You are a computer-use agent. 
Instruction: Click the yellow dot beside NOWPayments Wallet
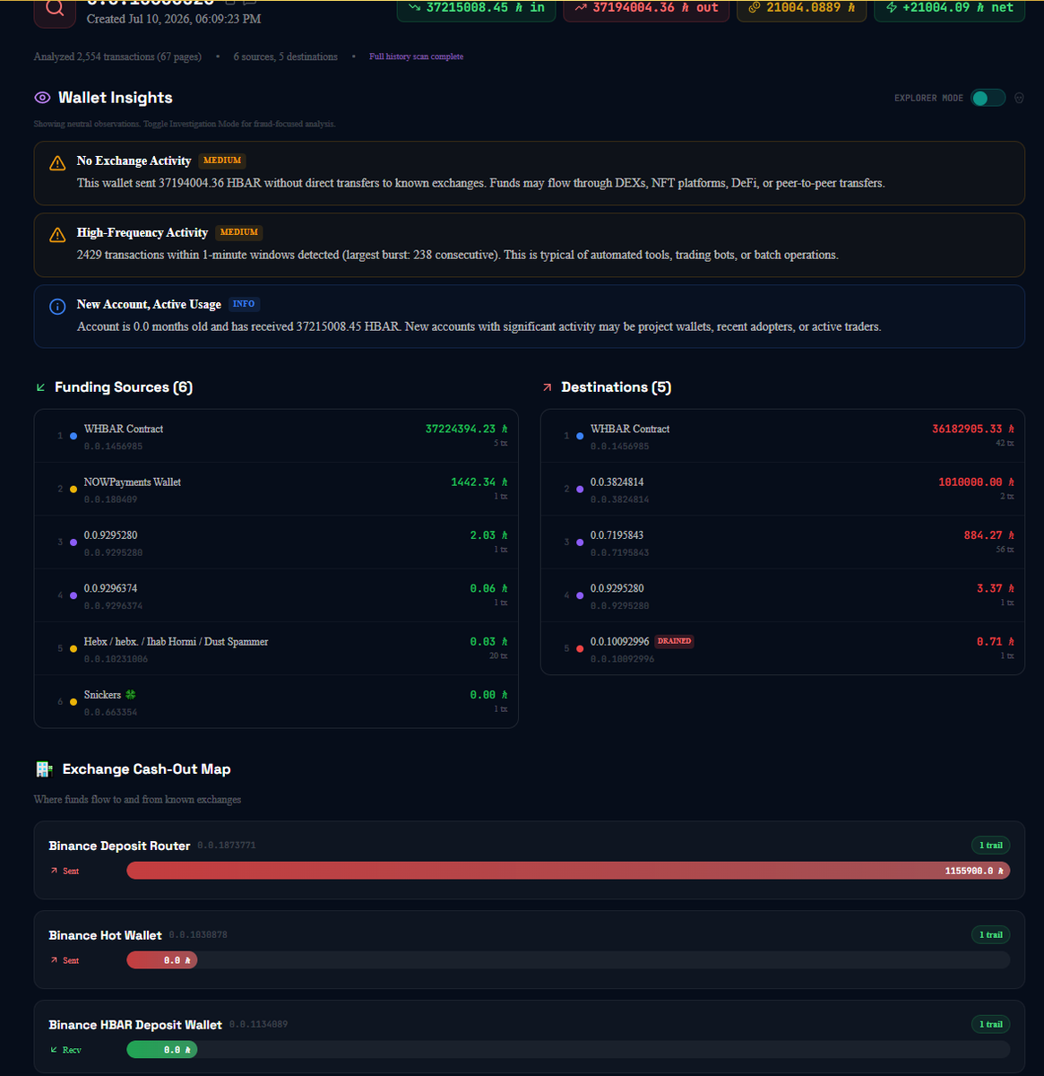pos(73,489)
